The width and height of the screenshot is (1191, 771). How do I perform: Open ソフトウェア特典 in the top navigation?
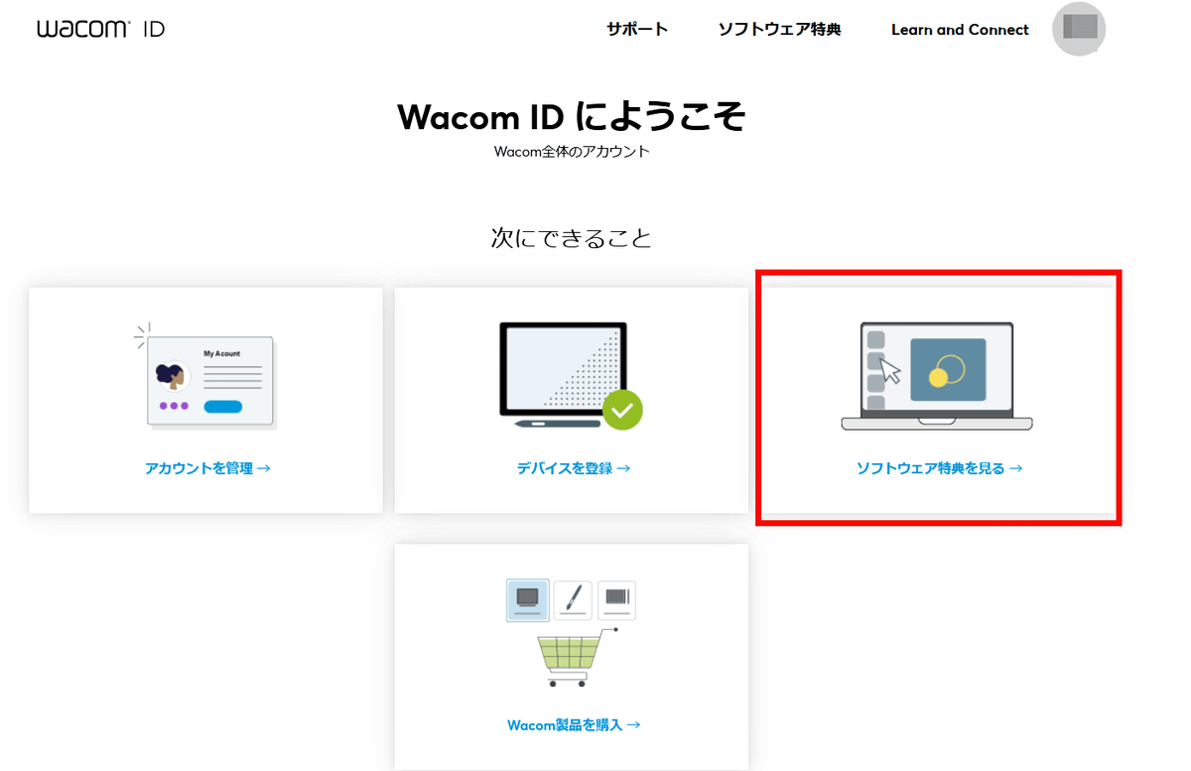[x=779, y=29]
